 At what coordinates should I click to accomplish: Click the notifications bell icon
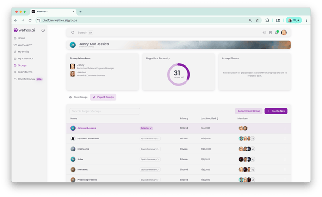(x=276, y=33)
